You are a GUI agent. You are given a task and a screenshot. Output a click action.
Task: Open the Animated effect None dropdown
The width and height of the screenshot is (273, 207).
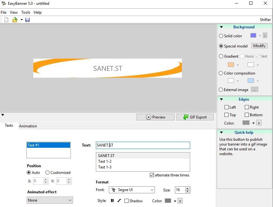pos(50,200)
